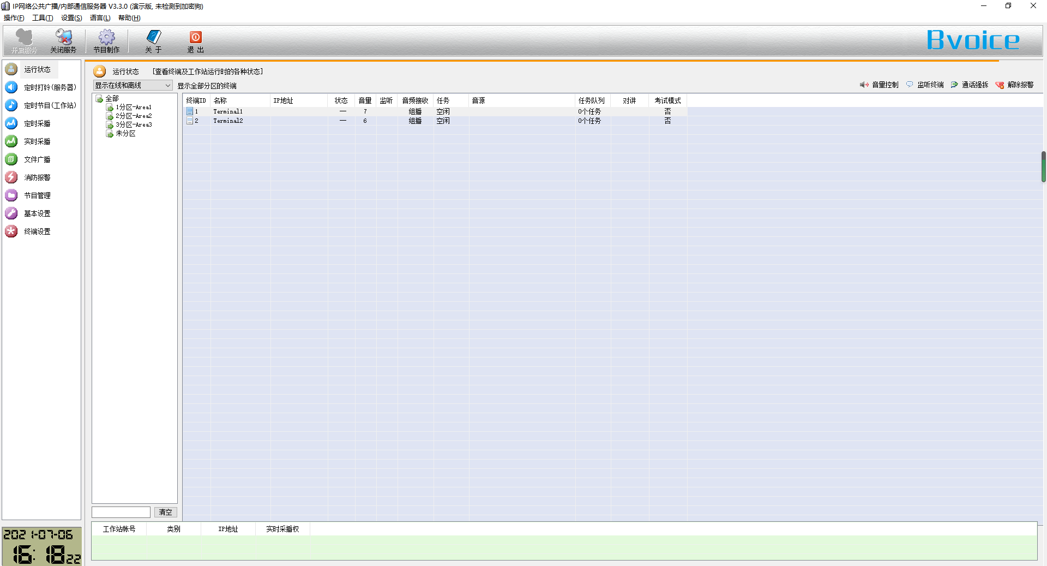Click the terminal table's IP地址 column header
The height and width of the screenshot is (566, 1047).
tap(299, 100)
